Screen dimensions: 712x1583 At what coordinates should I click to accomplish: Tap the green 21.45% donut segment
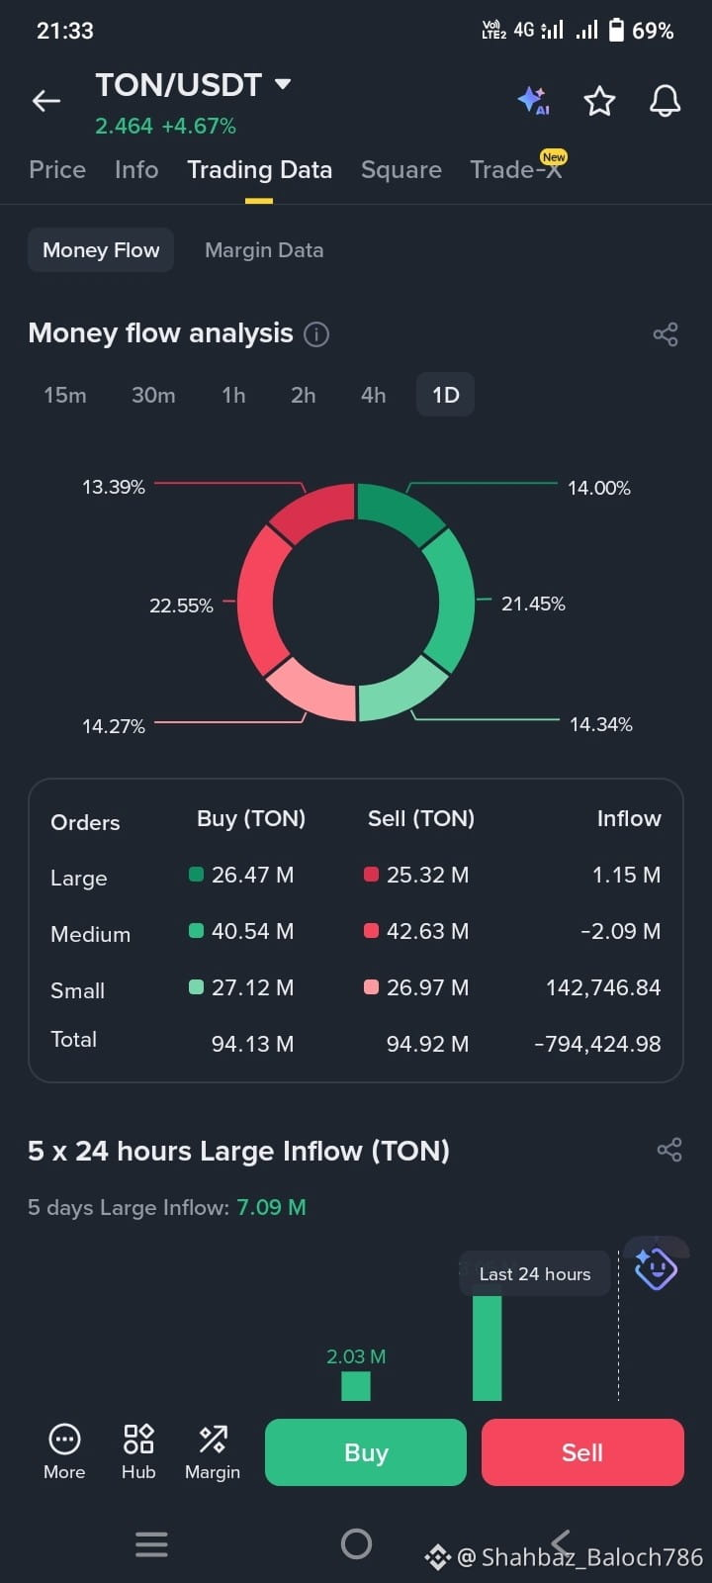[455, 601]
